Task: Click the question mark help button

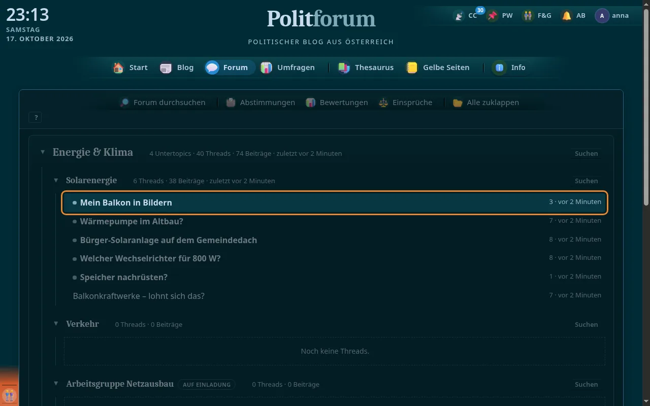Action: click(x=36, y=118)
